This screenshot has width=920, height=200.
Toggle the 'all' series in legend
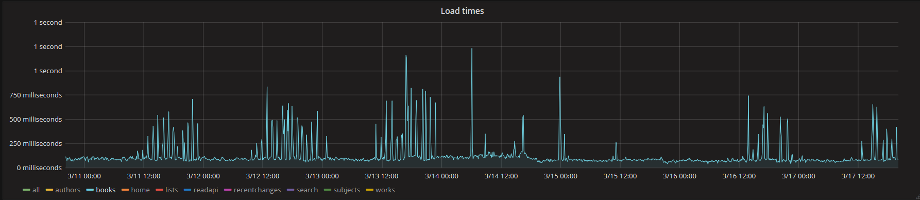[36, 190]
